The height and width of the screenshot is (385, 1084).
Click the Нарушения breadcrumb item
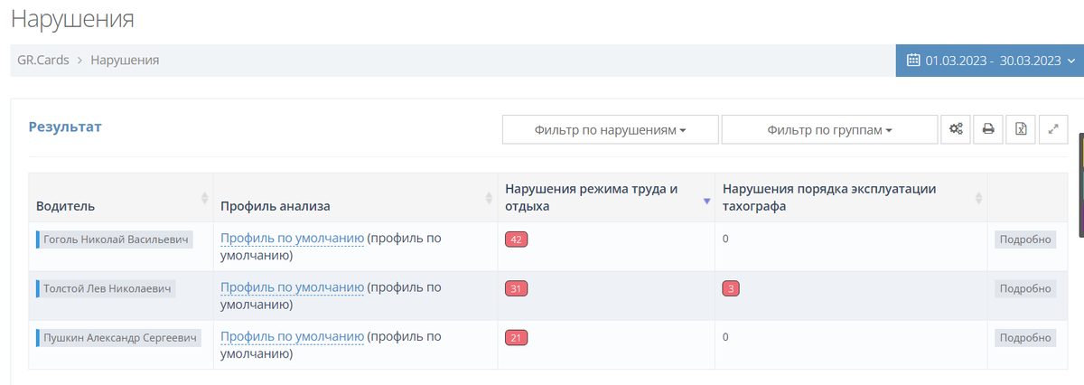pos(125,60)
